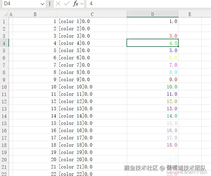Open the Name Box dropdown arrow

42,4
